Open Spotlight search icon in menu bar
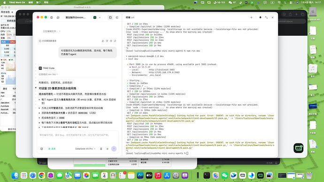324x182 pixels. (x=285, y=2)
